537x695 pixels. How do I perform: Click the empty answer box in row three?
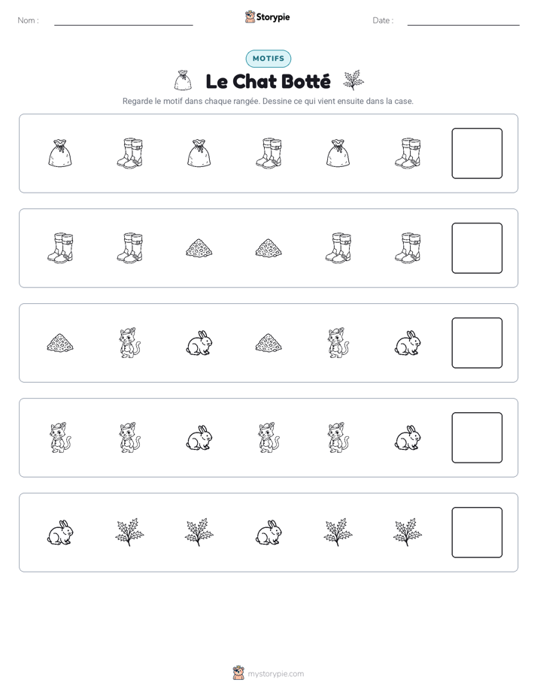pos(477,343)
